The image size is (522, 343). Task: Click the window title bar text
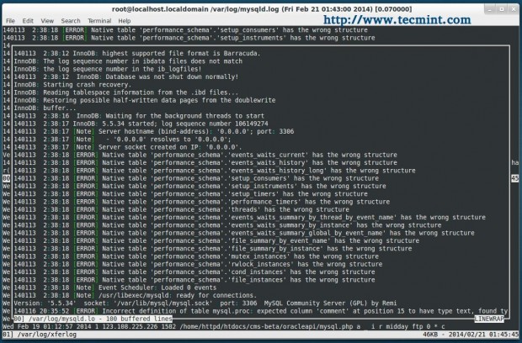tap(262, 9)
